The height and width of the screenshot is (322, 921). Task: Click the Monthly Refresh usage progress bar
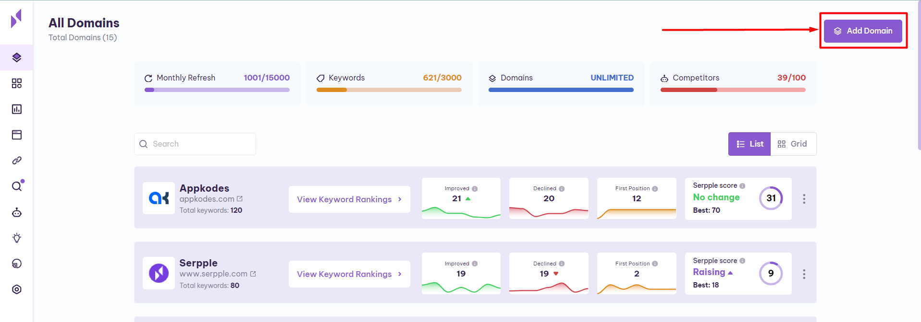pyautogui.click(x=217, y=90)
